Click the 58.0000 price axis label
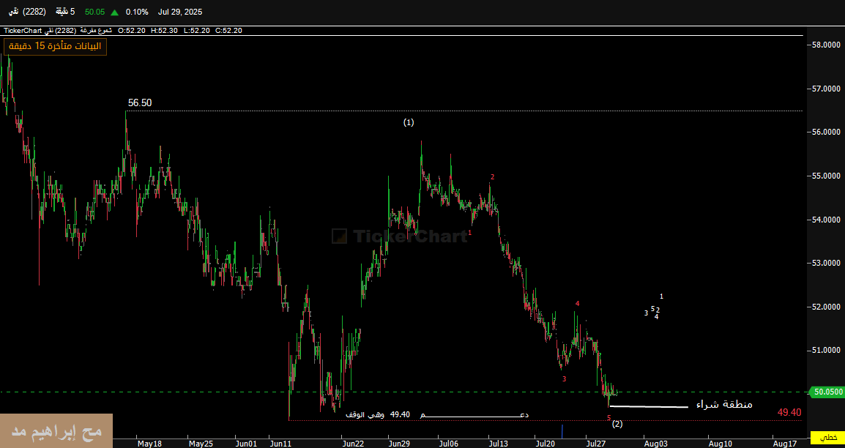 tap(825, 45)
